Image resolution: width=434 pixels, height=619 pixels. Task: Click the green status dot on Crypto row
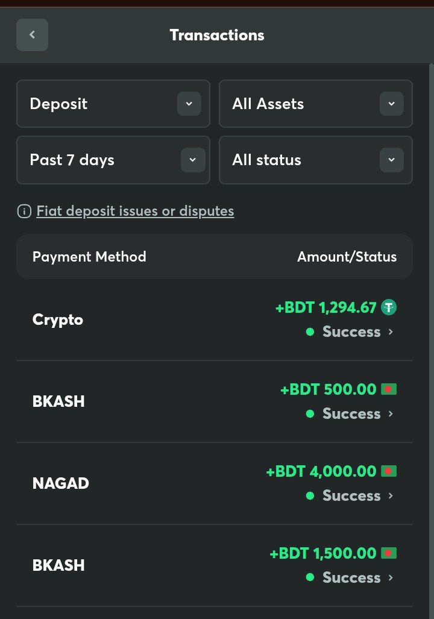pos(310,332)
